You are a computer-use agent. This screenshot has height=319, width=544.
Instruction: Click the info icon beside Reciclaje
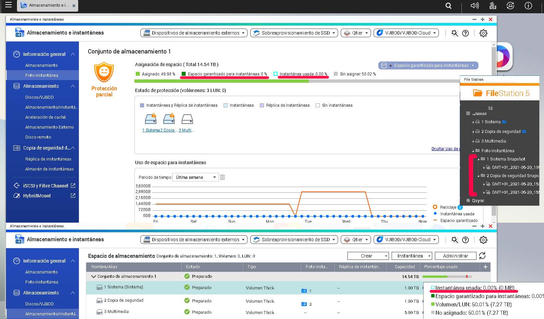pyautogui.click(x=460, y=207)
